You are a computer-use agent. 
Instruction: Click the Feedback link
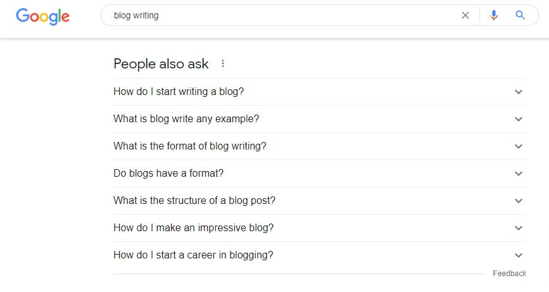(510, 274)
